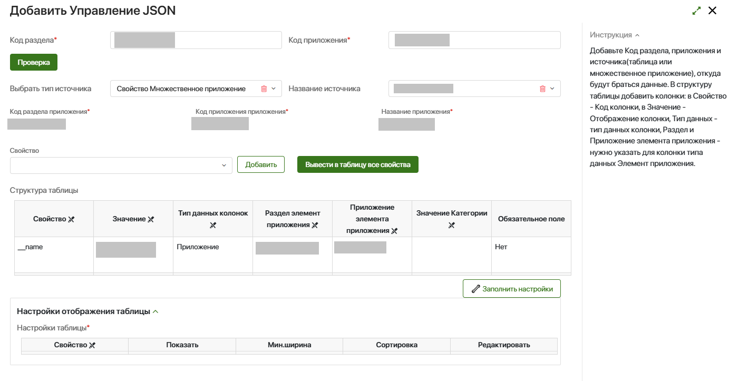This screenshot has width=729, height=381.
Task: Click the Заполнить настройки button
Action: point(511,289)
